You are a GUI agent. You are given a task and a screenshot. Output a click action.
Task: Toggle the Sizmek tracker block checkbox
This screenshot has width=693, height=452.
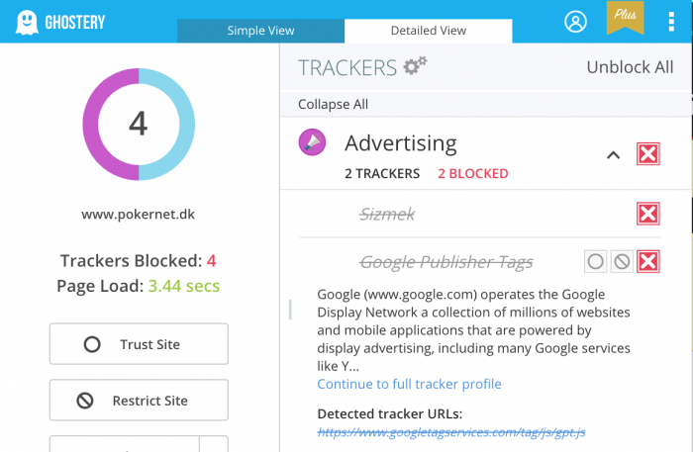(x=647, y=214)
